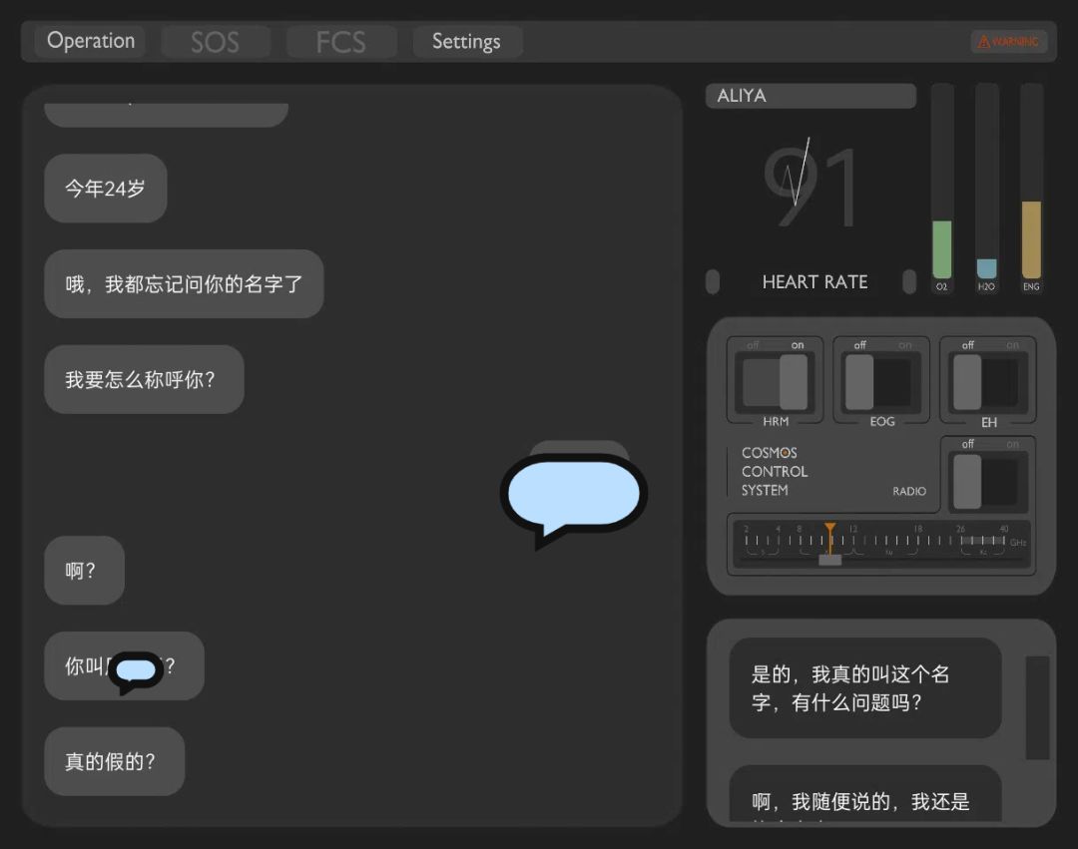1078x849 pixels.
Task: Click the large blue speech bubble icon
Action: 574,500
